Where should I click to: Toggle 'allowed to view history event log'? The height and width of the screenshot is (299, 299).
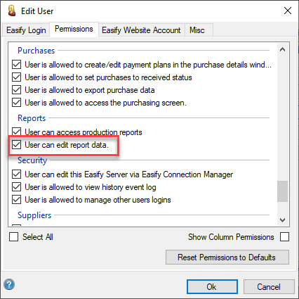coord(16,187)
